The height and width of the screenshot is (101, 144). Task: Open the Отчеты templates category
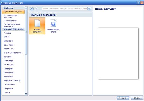click(x=7, y=92)
